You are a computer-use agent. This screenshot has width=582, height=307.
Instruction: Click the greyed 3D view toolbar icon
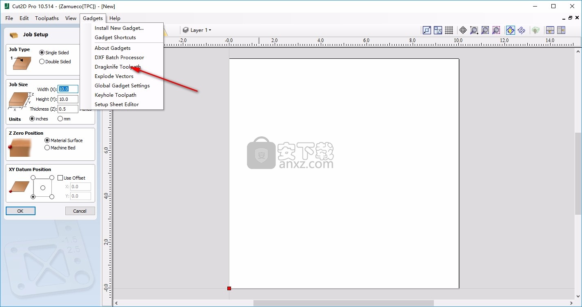(535, 30)
